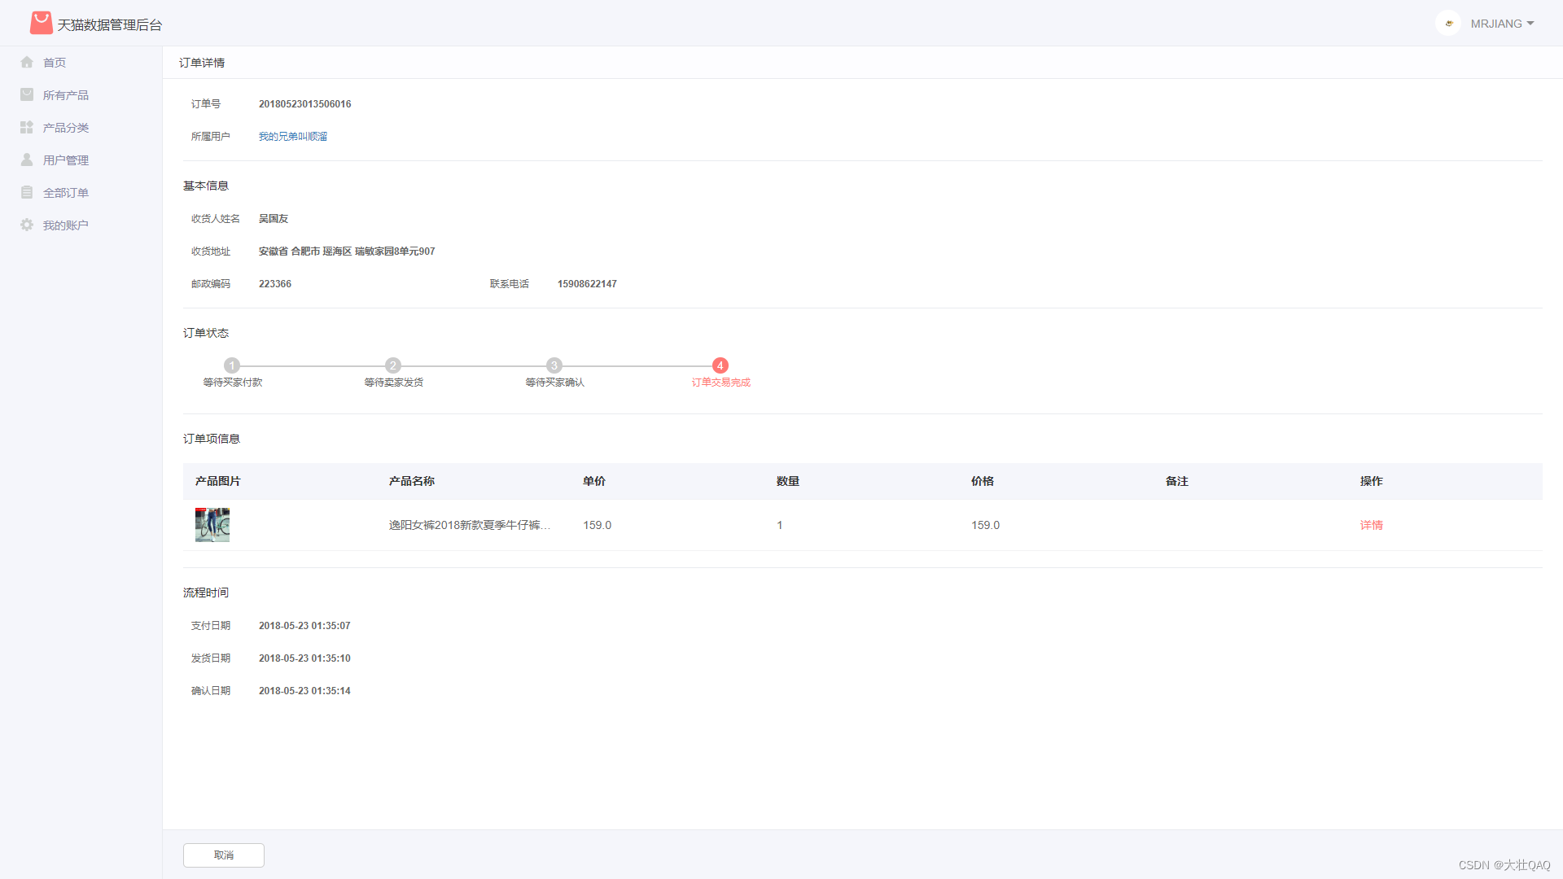1563x879 pixels.
Task: Open the 全部订单 menu item
Action: pyautogui.click(x=66, y=193)
